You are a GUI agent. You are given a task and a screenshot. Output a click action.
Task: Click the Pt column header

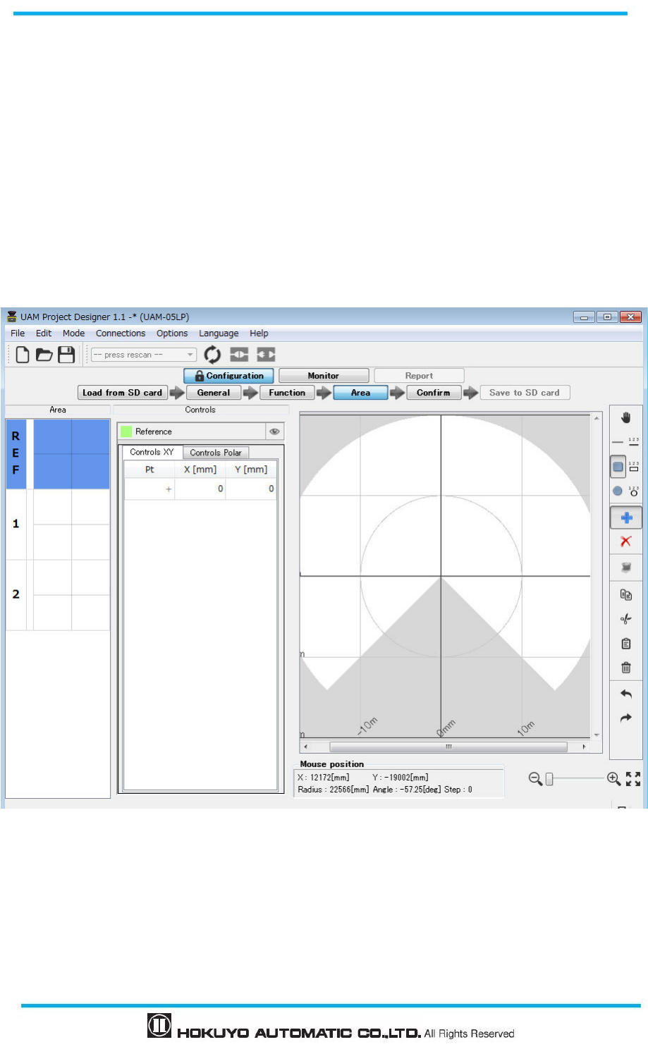[x=149, y=470]
